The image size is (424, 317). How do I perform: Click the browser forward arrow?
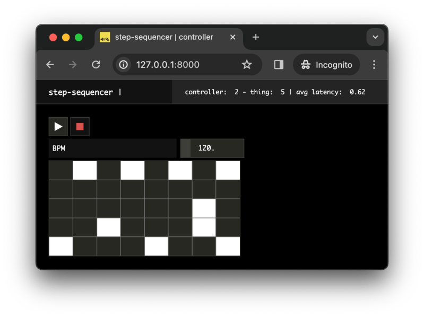(73, 65)
